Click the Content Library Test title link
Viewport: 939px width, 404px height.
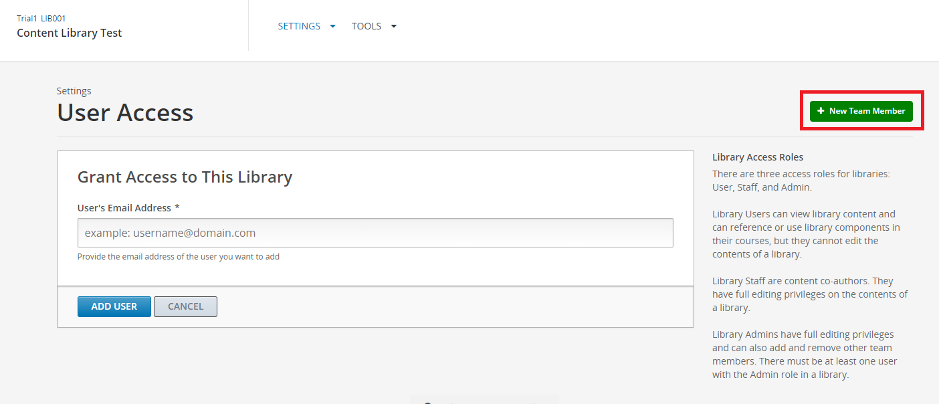69,32
